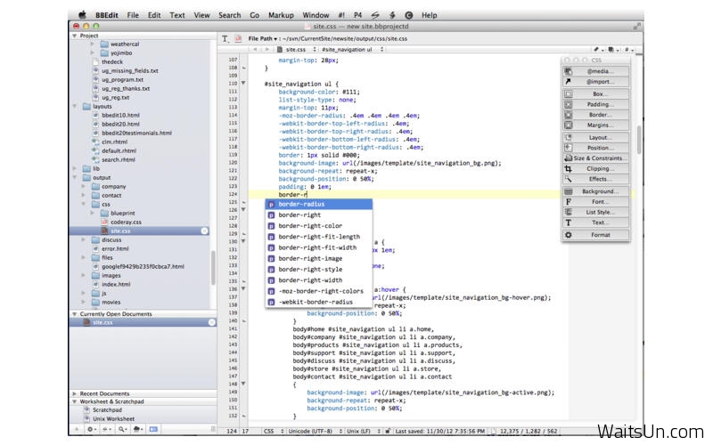Click the Font... F icon in CSS palette
713x445 pixels.
[x=569, y=202]
